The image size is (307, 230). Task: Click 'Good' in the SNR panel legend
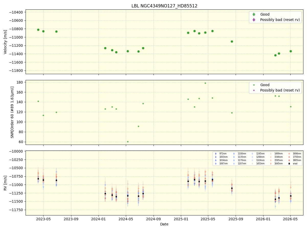[265, 85]
